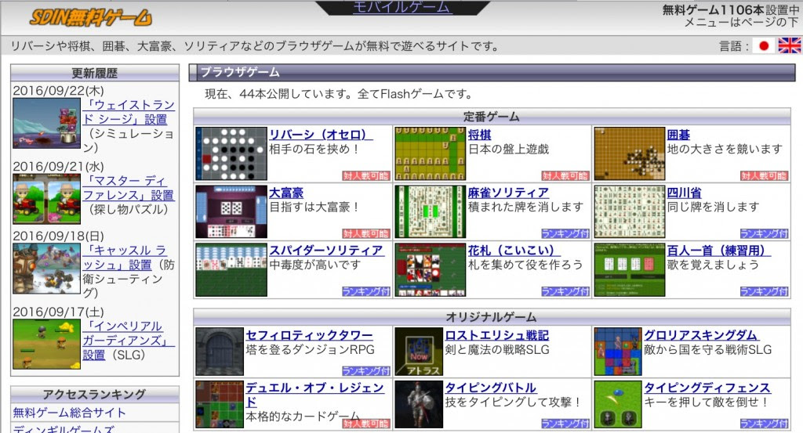Open the デュエル・オブ・レジェンド link
This screenshot has height=433, width=803.
click(x=315, y=395)
